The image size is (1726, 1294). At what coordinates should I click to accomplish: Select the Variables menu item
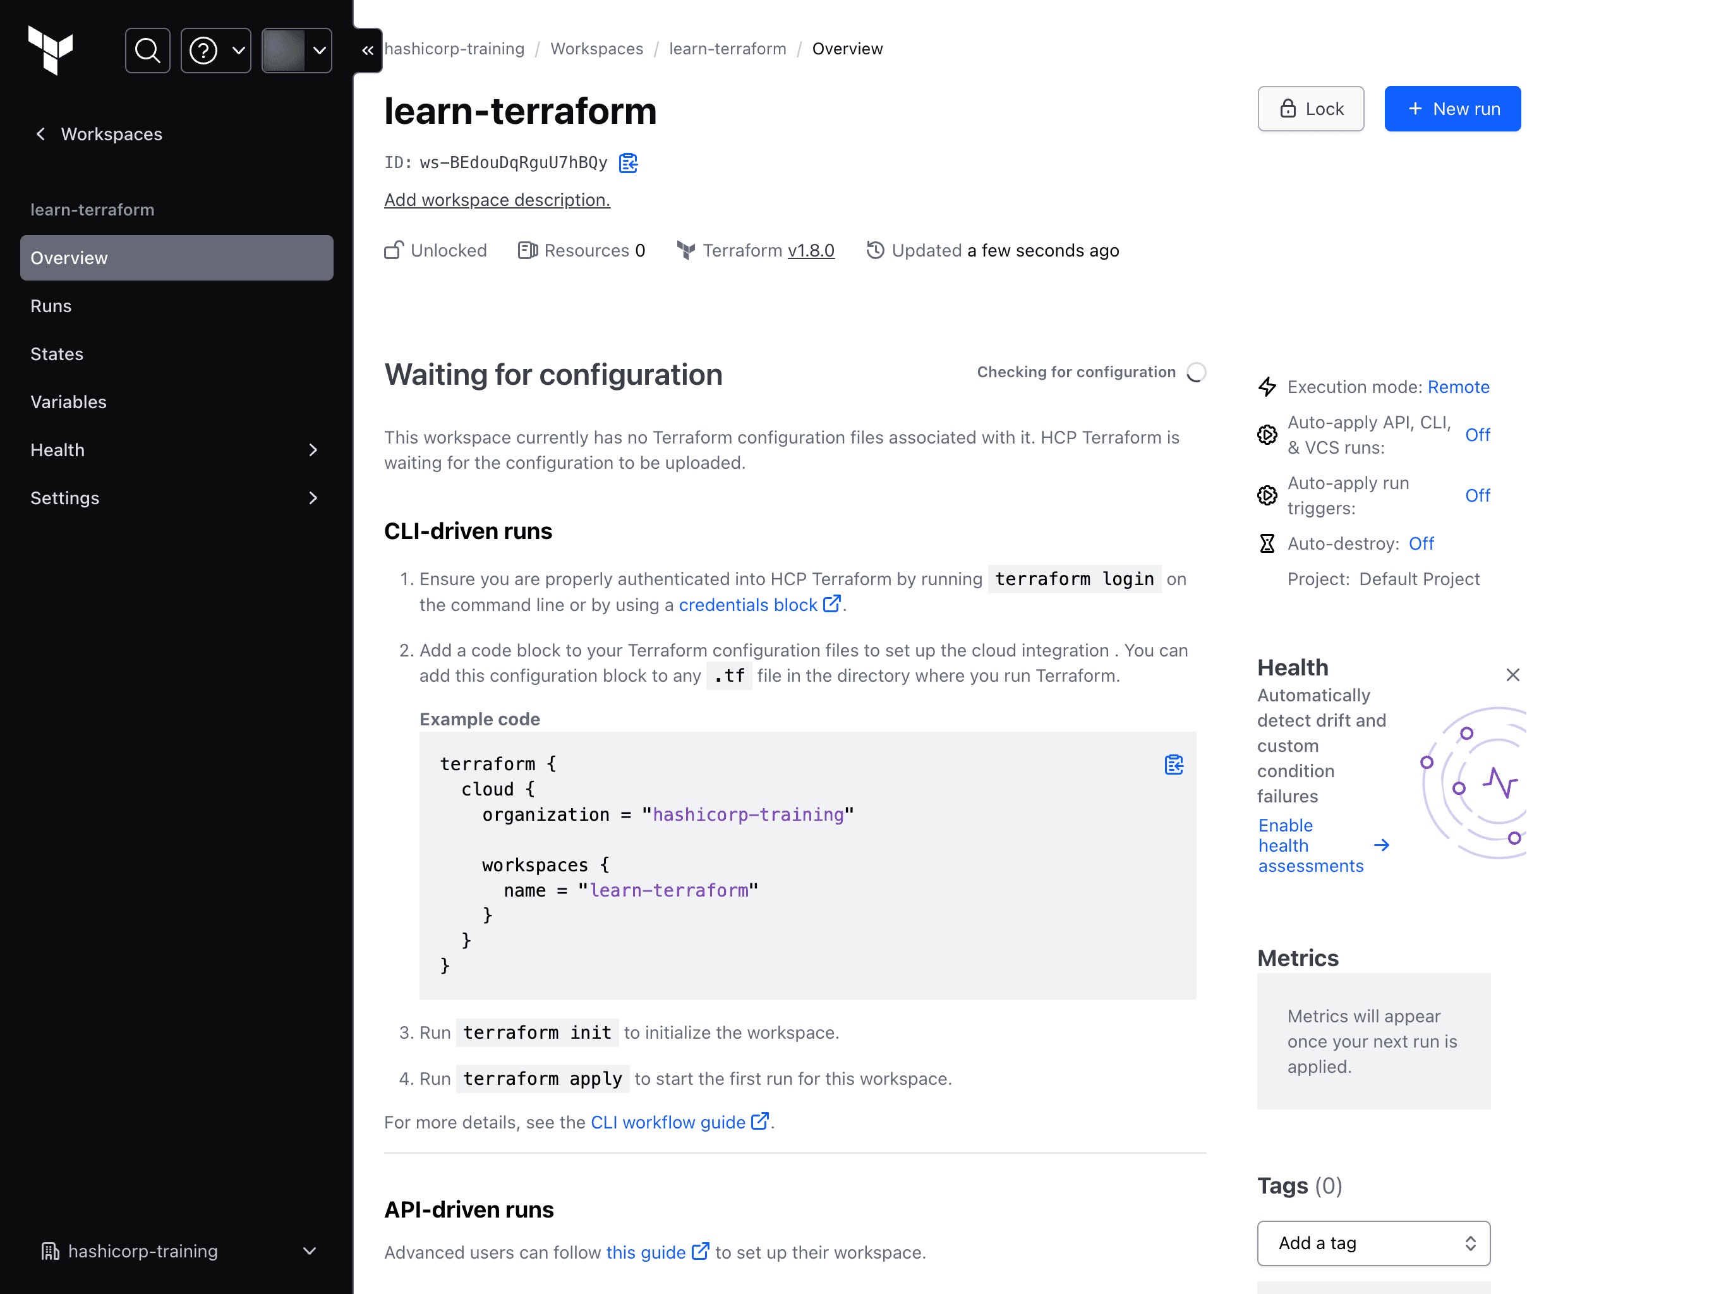(68, 401)
